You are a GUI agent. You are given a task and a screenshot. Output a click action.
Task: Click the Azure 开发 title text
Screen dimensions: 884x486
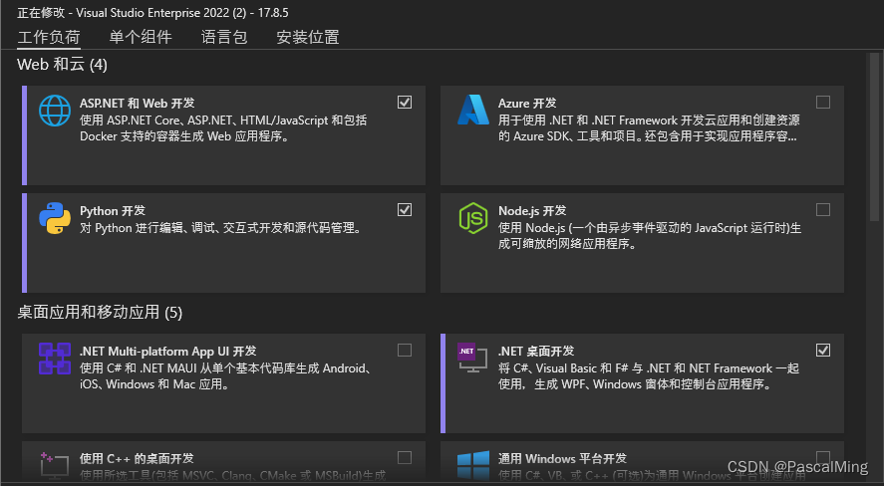point(527,103)
